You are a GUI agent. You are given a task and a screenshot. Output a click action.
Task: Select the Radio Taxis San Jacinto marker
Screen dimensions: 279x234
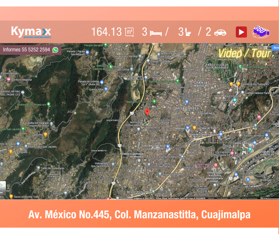tap(26, 146)
